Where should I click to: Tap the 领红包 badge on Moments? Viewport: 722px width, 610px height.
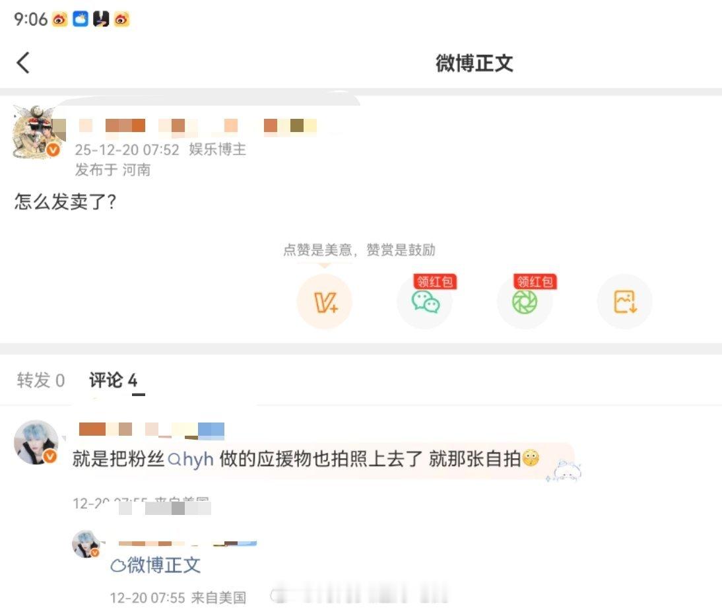tap(535, 281)
